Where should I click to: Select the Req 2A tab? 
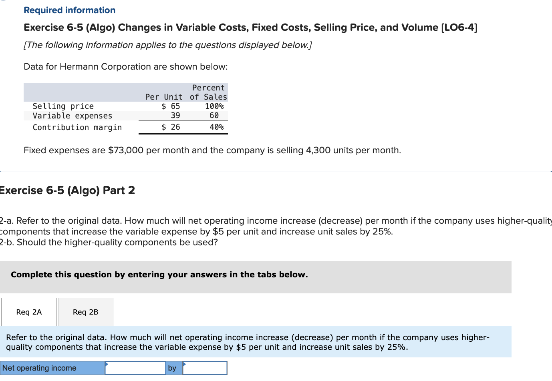pyautogui.click(x=29, y=311)
